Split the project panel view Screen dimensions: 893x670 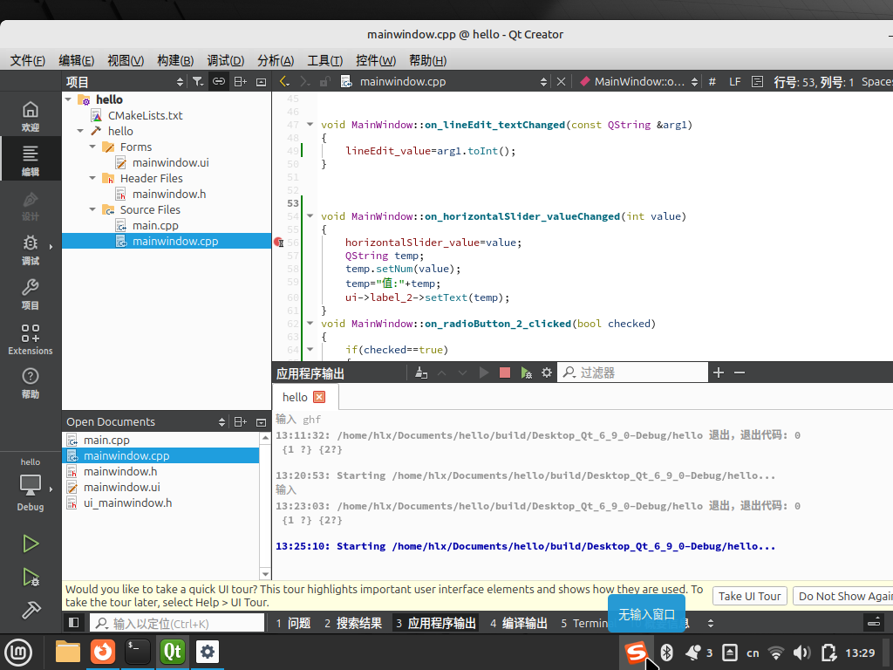[x=241, y=81]
